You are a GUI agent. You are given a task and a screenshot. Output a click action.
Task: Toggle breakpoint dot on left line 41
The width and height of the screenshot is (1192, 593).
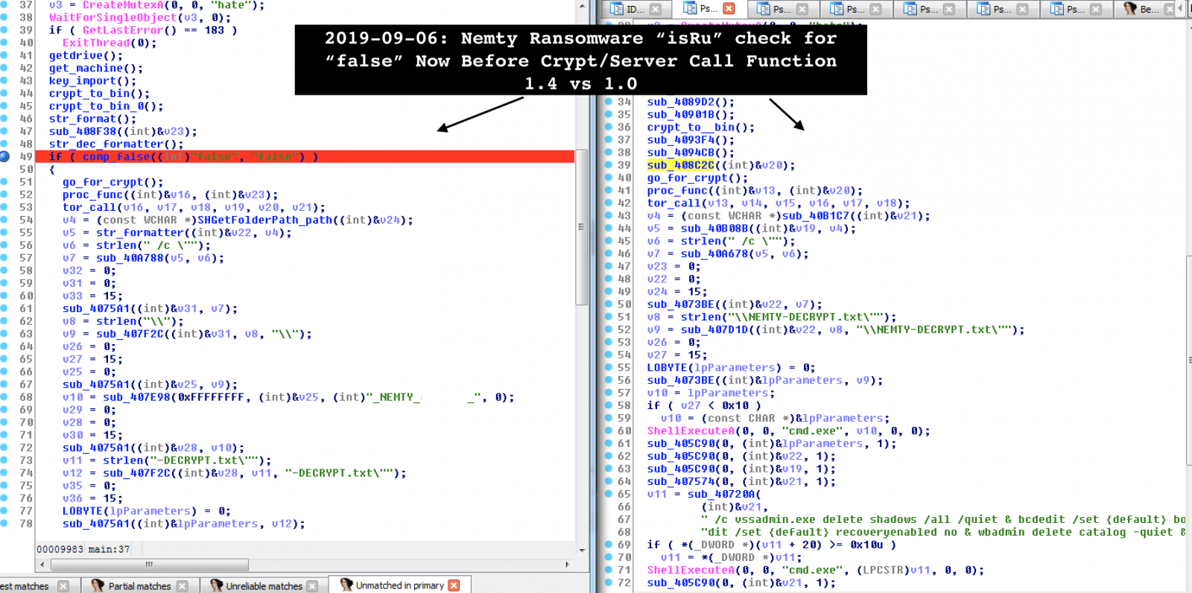[x=4, y=55]
